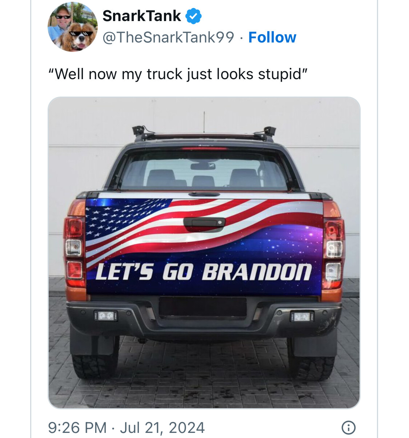Image resolution: width=409 pixels, height=438 pixels.
Task: Click the roof rack bar on truck
Action: [204, 135]
